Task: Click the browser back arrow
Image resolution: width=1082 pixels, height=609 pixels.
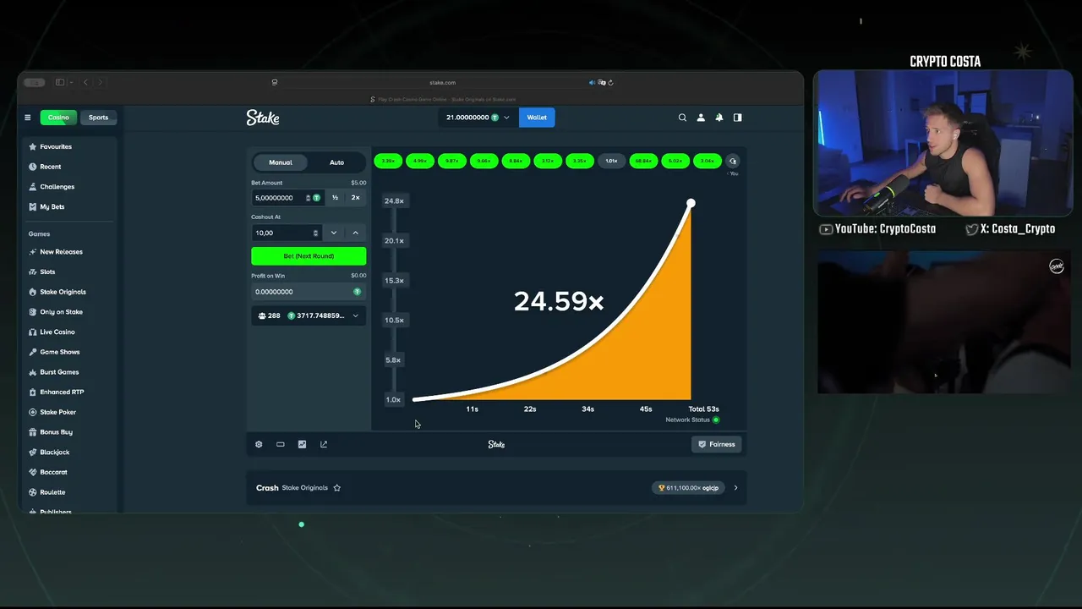Action: (x=85, y=82)
